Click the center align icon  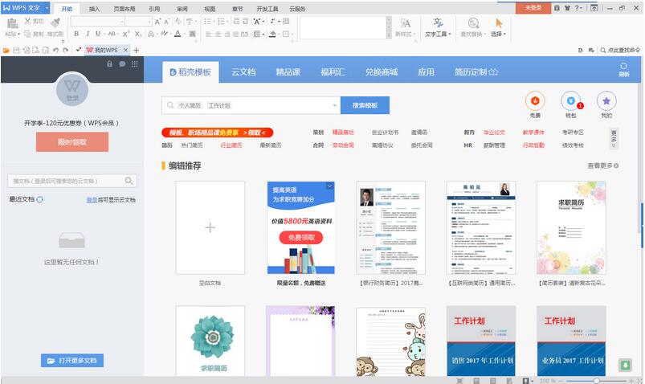(218, 35)
